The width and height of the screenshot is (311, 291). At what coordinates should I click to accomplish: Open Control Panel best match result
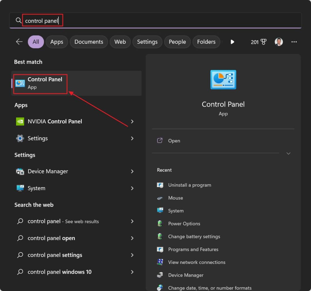click(76, 83)
